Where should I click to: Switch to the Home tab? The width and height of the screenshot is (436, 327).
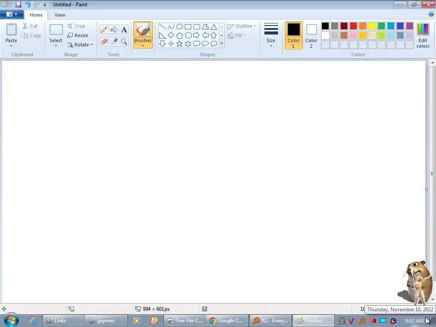(x=36, y=15)
